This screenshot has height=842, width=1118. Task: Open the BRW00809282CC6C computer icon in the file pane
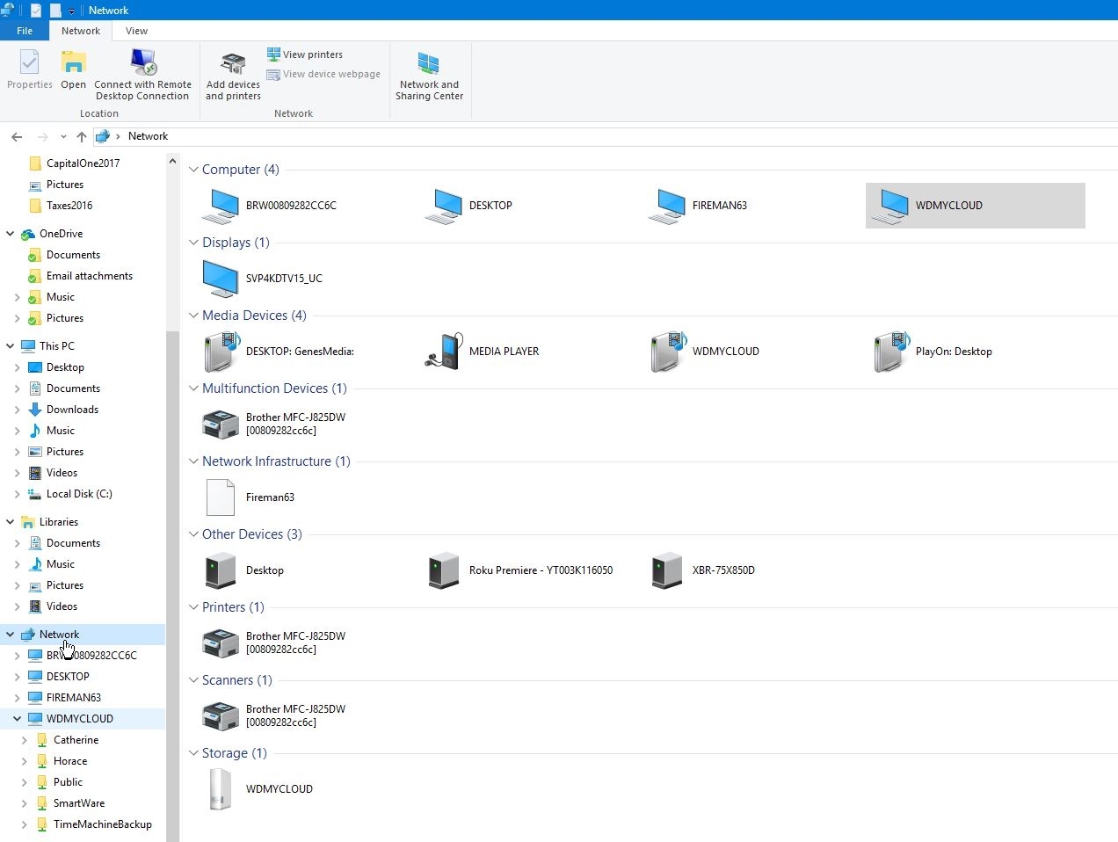coord(220,206)
